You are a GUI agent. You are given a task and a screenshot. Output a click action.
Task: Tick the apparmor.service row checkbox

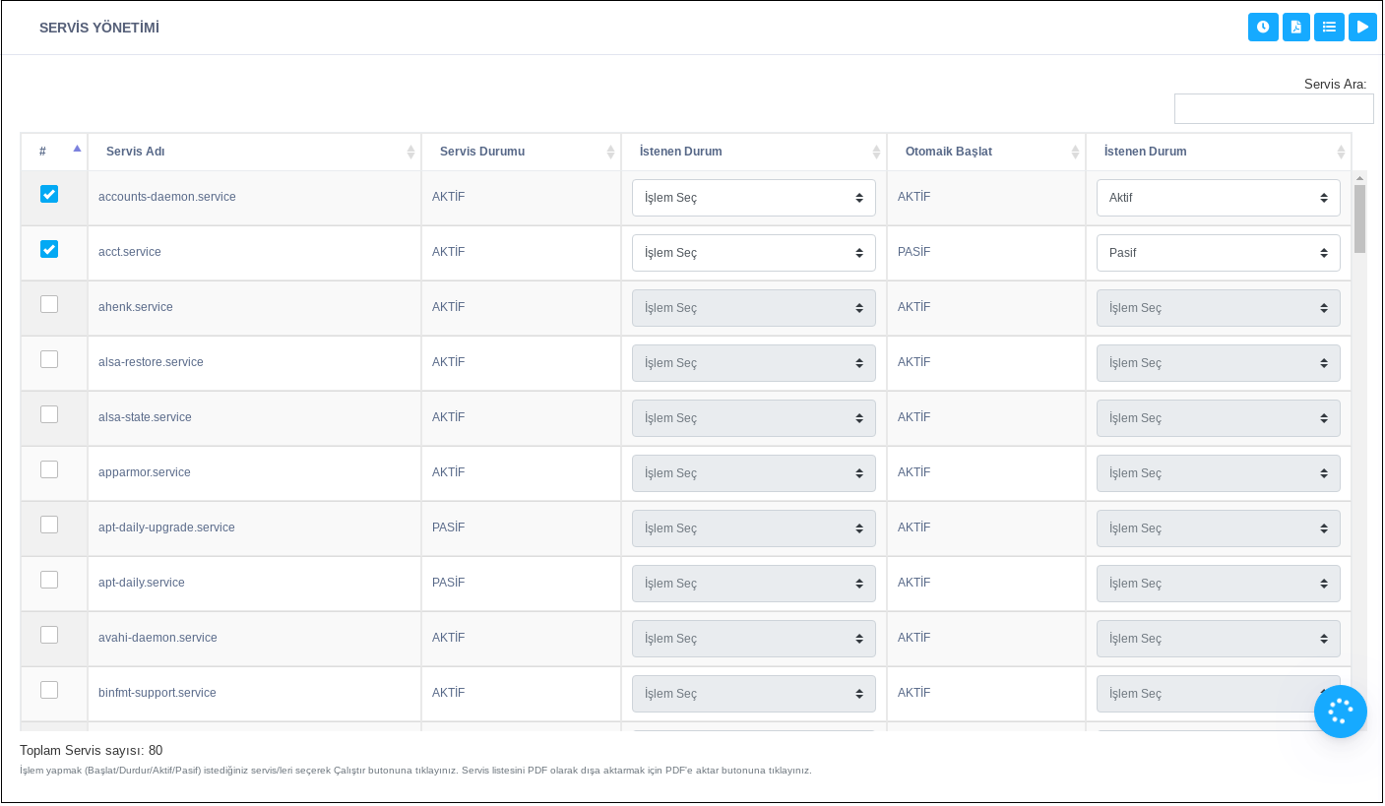[49, 470]
